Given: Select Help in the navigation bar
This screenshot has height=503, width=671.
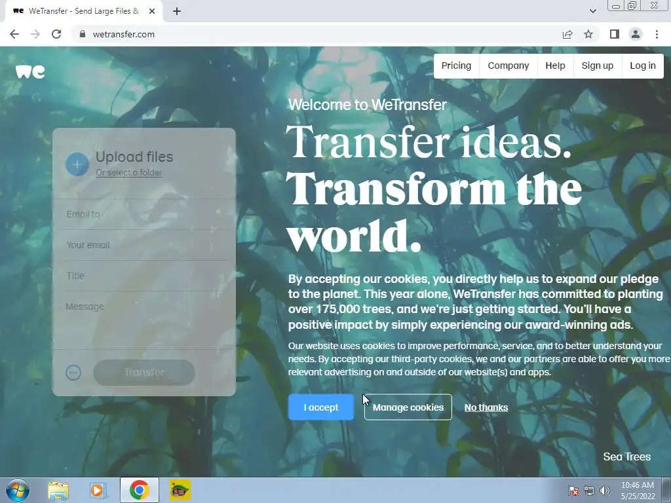Looking at the screenshot, I should pyautogui.click(x=555, y=66).
